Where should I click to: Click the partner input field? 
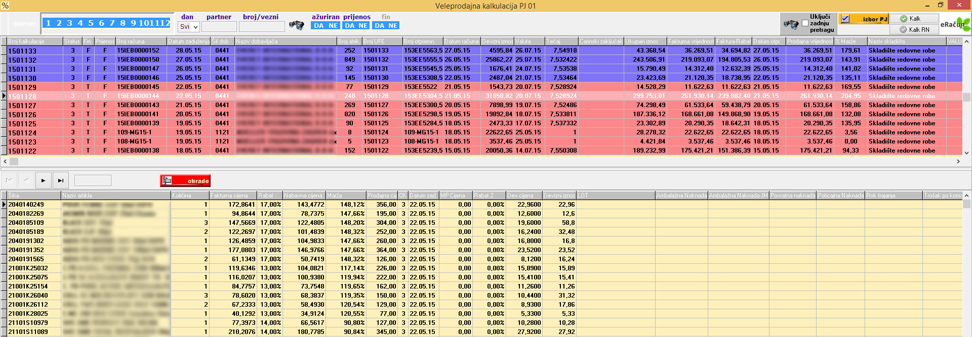coord(219,27)
